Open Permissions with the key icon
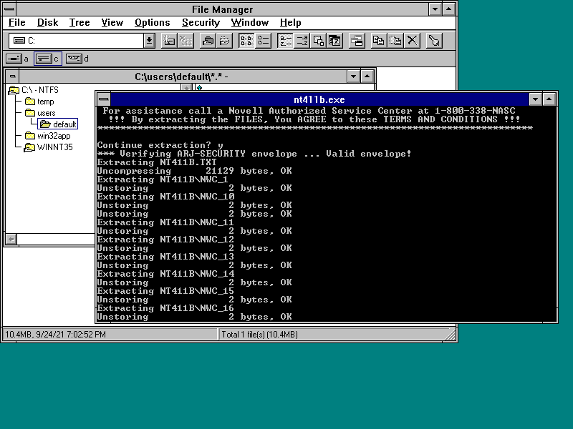Viewport: 573px width, 429px height. [434, 41]
